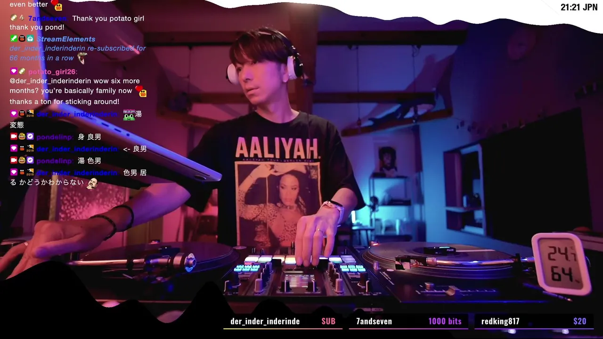Click the red camera badge in the '湯 色男' row
This screenshot has width=603, height=339.
click(x=14, y=161)
